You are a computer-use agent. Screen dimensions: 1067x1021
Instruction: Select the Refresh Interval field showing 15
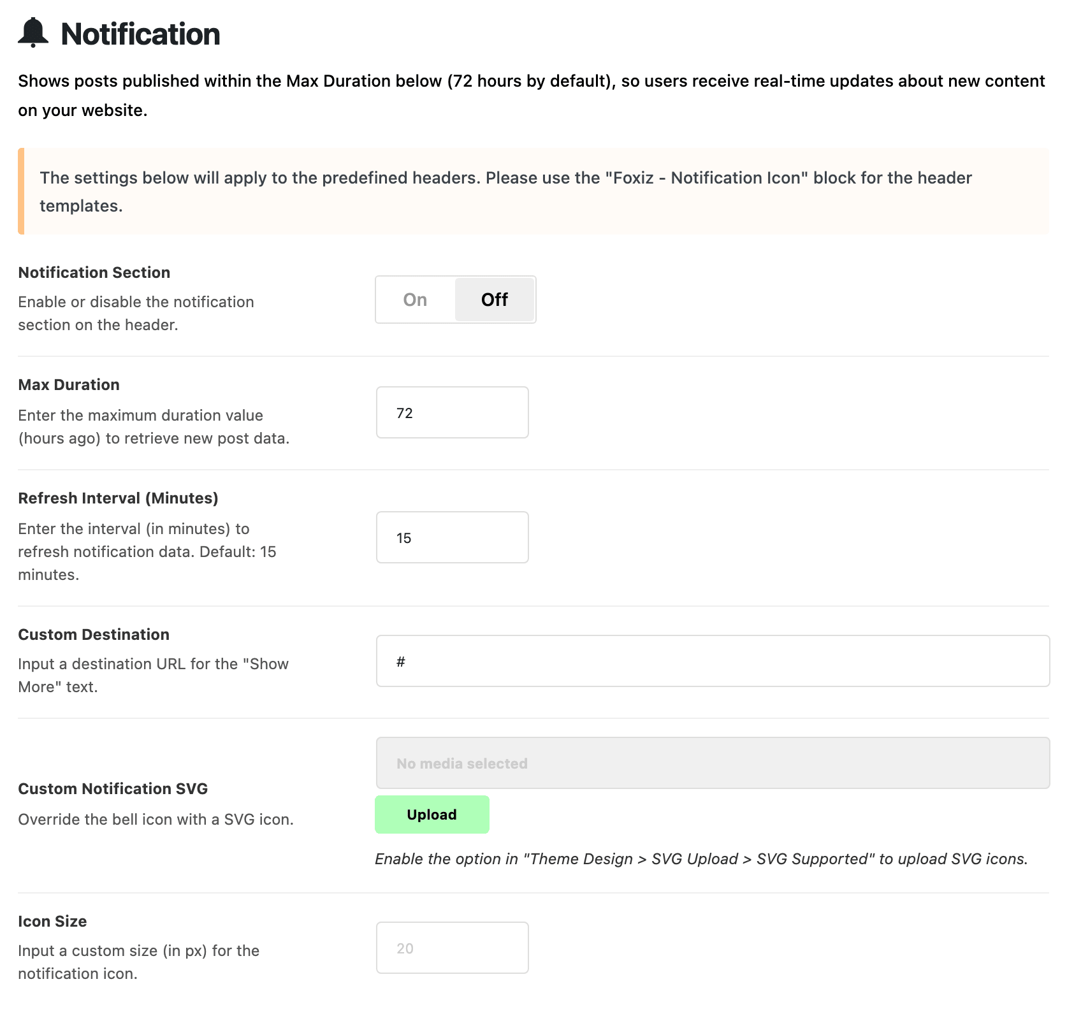pyautogui.click(x=453, y=537)
